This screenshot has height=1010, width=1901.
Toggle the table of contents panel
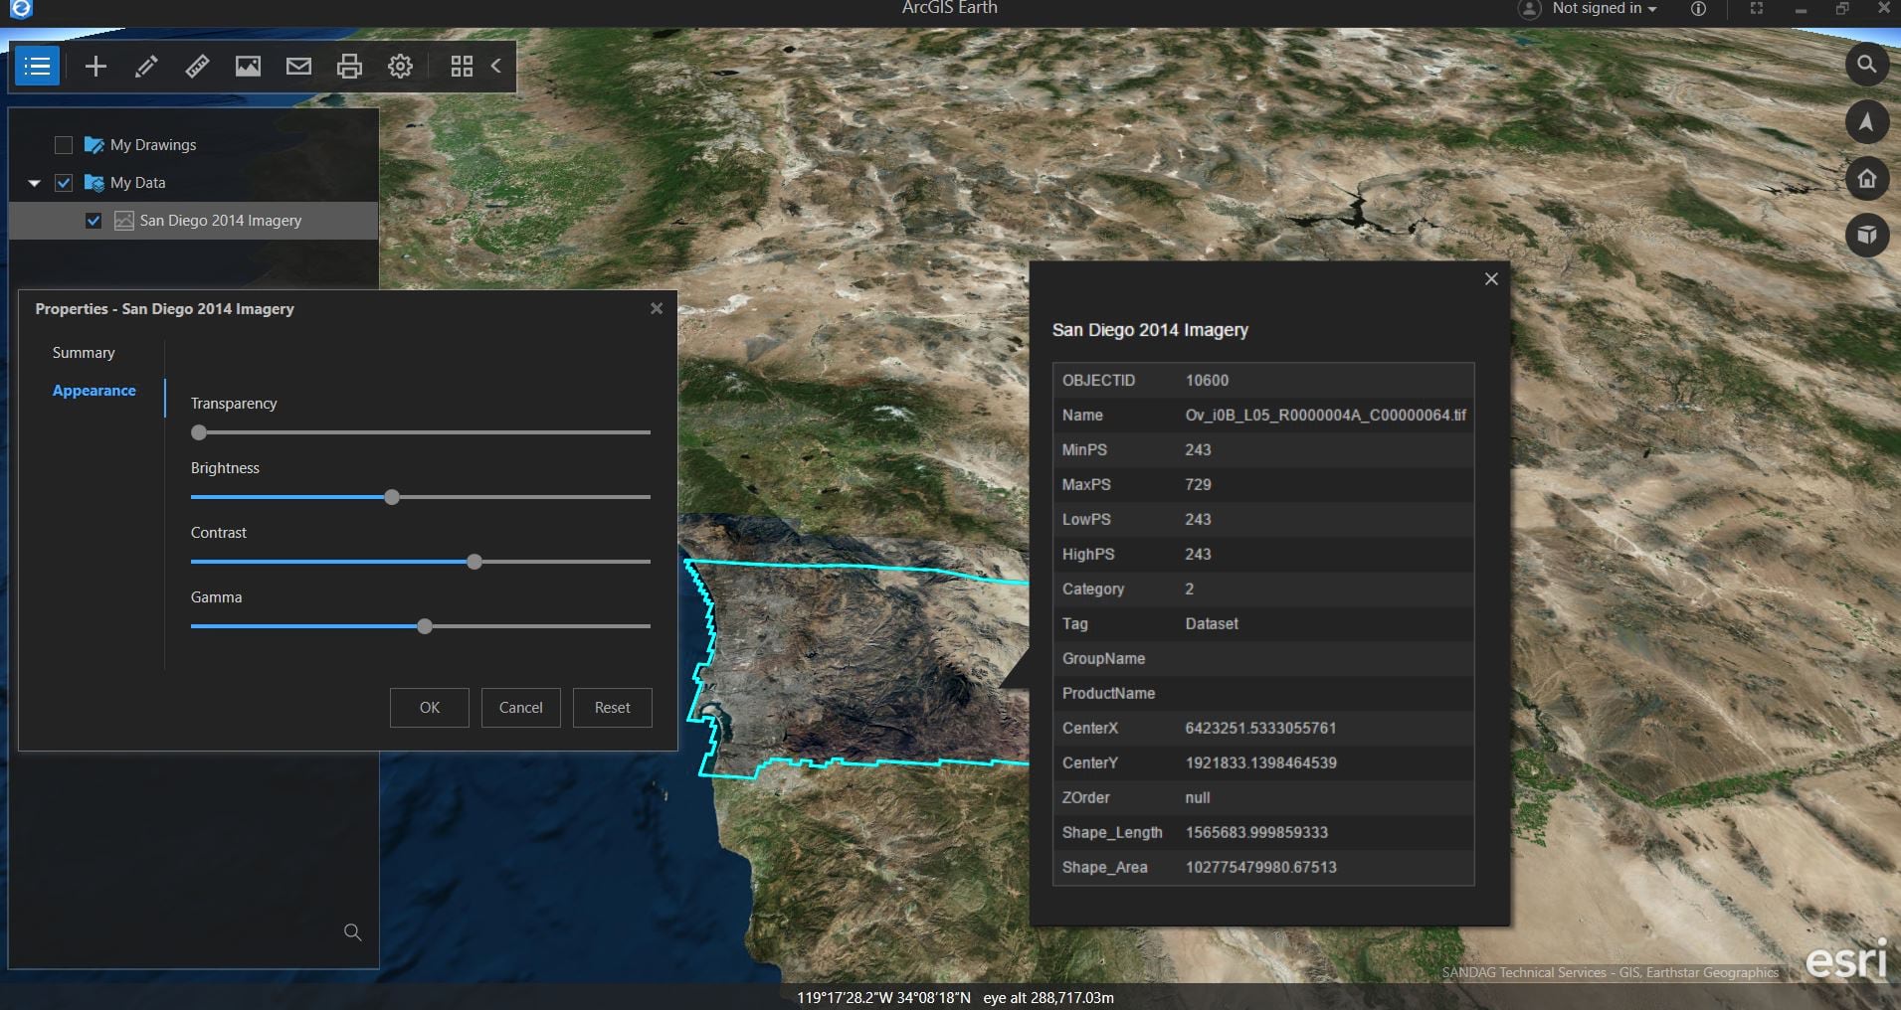click(37, 67)
